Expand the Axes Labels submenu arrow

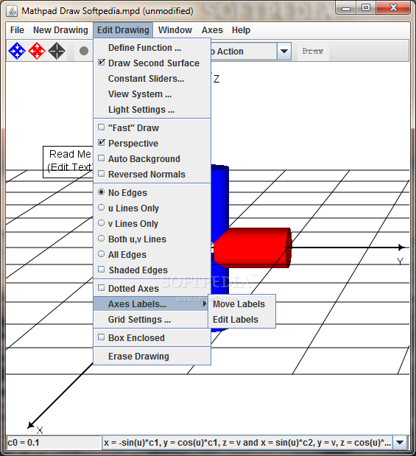click(205, 304)
